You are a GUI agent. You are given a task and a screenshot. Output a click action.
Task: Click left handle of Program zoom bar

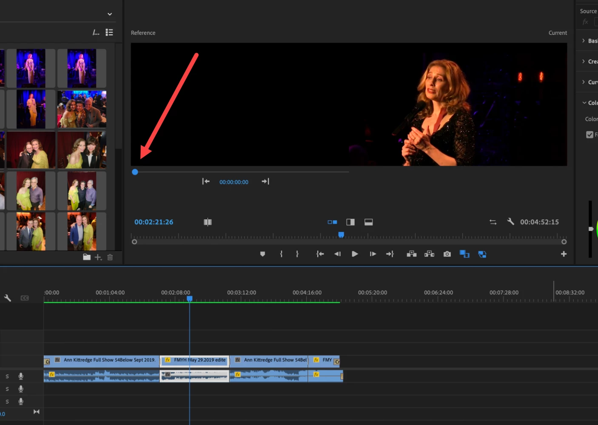click(x=134, y=242)
